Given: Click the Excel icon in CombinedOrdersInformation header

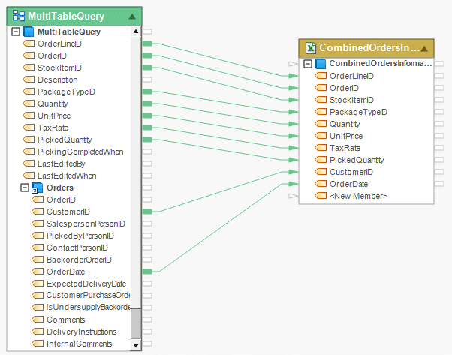Looking at the screenshot, I should click(310, 49).
